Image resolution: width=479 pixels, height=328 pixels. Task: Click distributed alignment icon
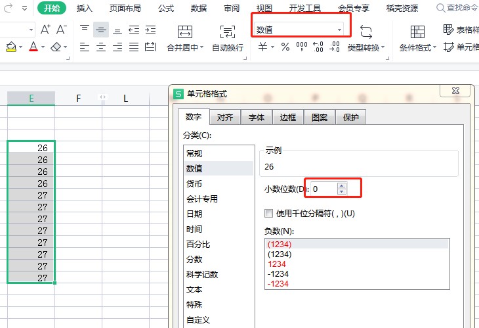pos(150,47)
